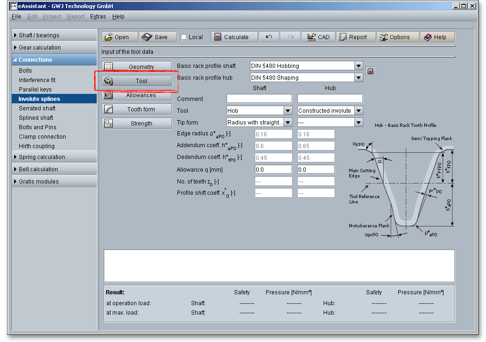Viewport: 486px width, 342px height.
Task: Open Basic rack profile shaft dropdown
Action: coord(359,66)
